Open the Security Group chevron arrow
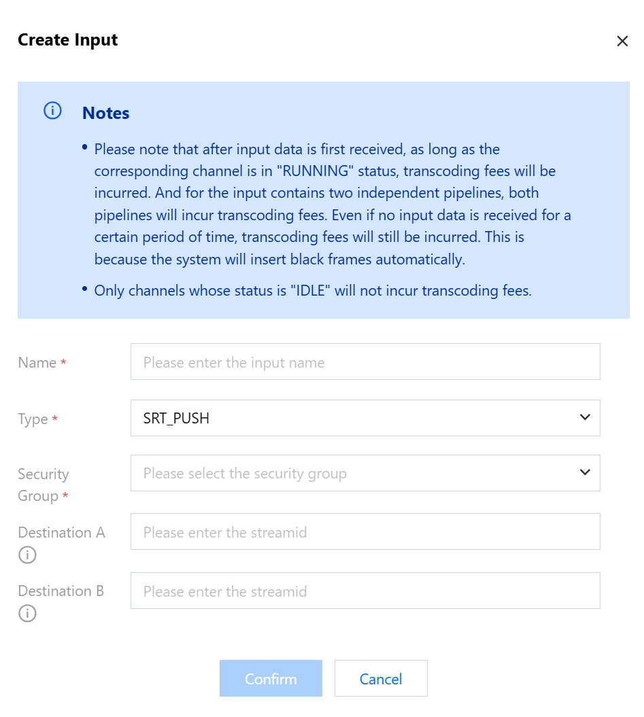Image resolution: width=644 pixels, height=717 pixels. pyautogui.click(x=585, y=472)
